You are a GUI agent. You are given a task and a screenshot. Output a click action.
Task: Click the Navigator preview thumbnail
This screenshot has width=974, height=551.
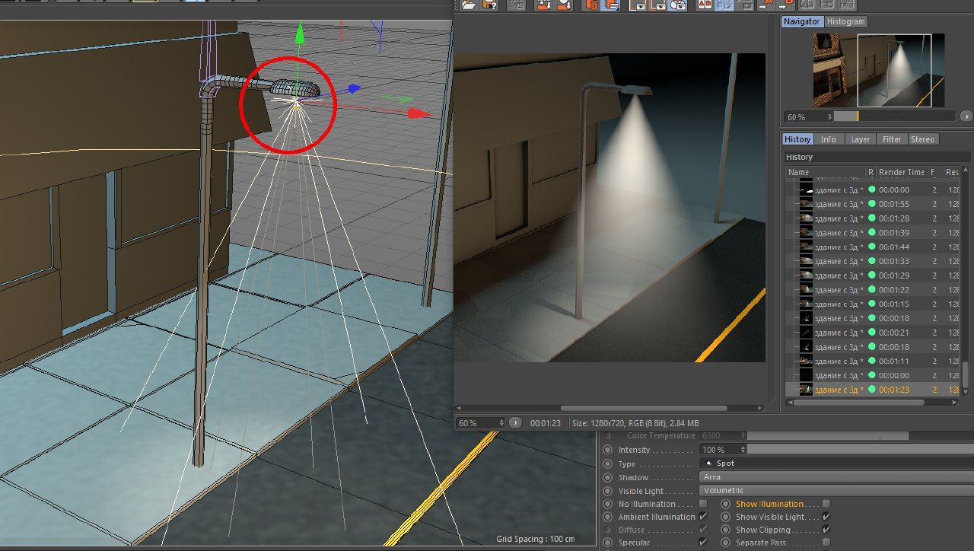[x=878, y=70]
